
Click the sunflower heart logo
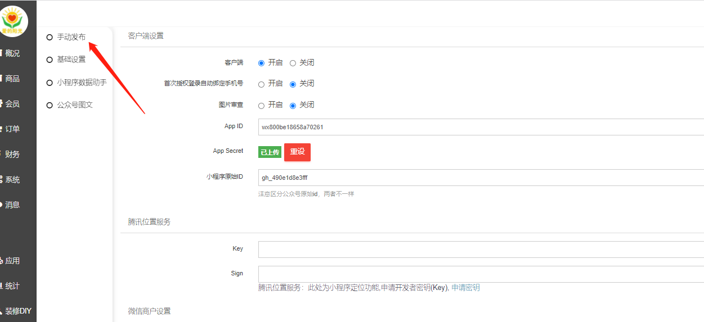pos(14,21)
